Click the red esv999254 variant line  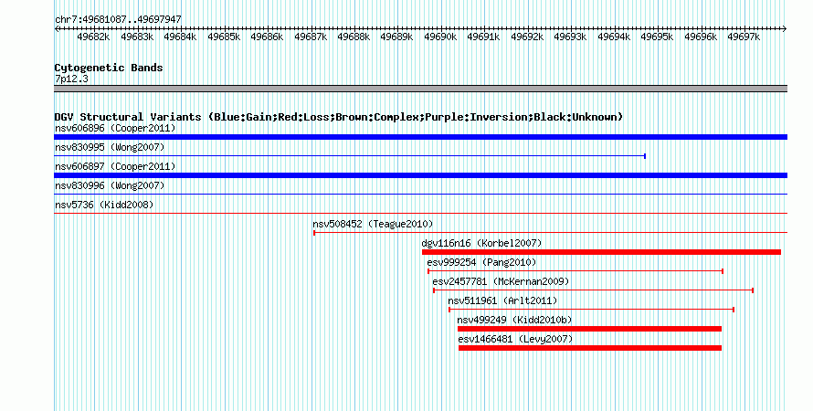pos(575,271)
